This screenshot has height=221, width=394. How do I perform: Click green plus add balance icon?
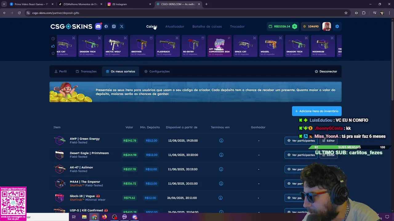(x=295, y=26)
